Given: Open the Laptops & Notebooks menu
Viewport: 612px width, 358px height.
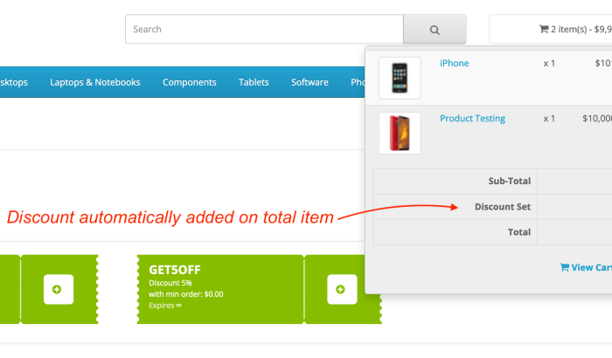Looking at the screenshot, I should pyautogui.click(x=94, y=82).
